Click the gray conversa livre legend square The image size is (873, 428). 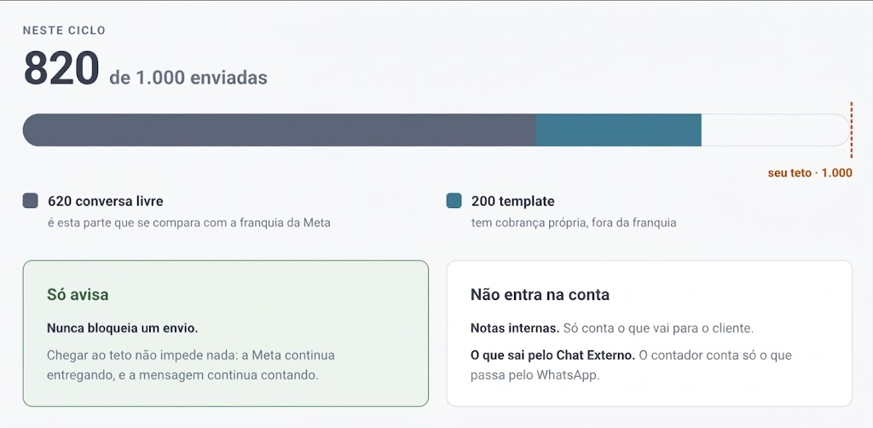pyautogui.click(x=30, y=200)
